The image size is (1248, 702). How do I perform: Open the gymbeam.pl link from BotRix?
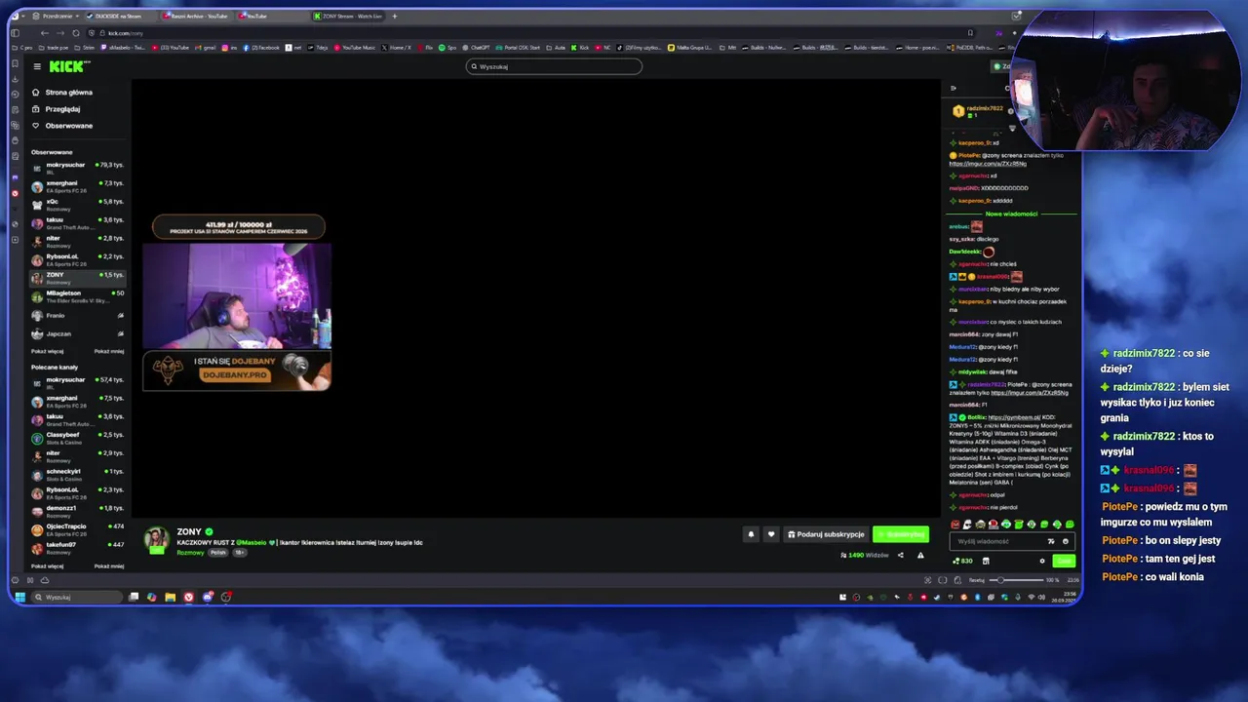click(x=1014, y=417)
